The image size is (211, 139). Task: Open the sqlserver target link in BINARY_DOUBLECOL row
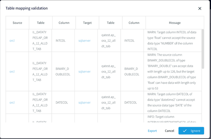coord(84,72)
